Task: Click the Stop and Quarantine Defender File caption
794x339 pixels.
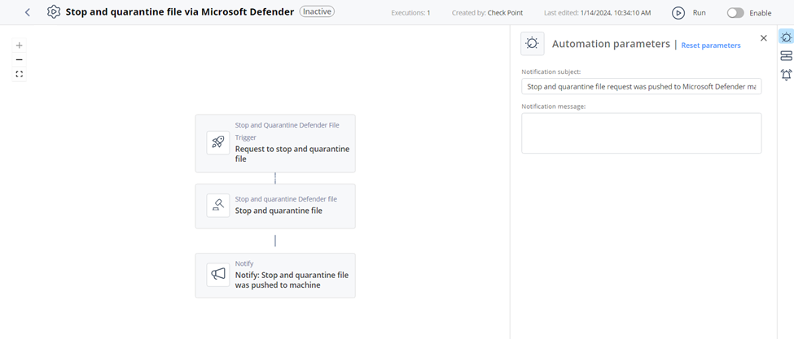Action: [287, 125]
